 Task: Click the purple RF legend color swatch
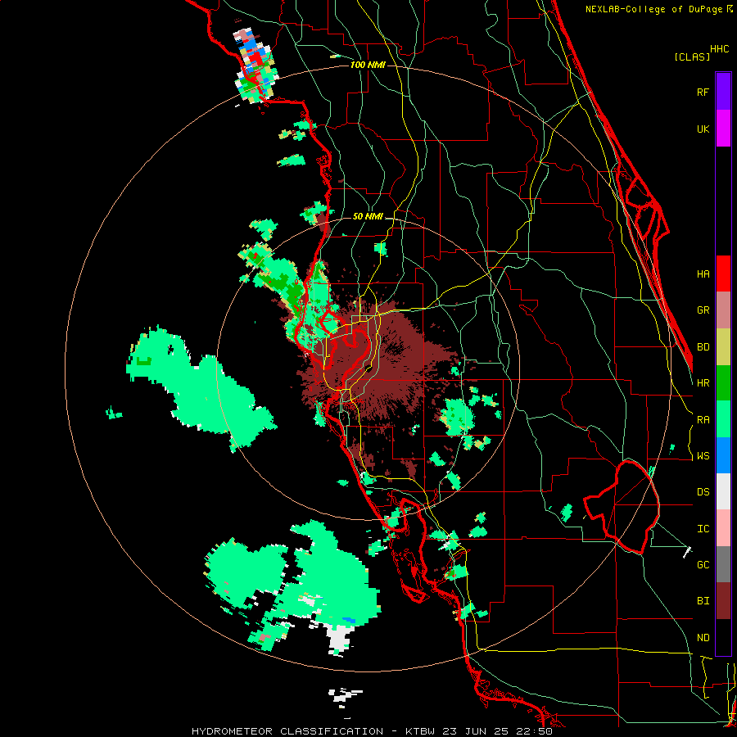point(723,92)
